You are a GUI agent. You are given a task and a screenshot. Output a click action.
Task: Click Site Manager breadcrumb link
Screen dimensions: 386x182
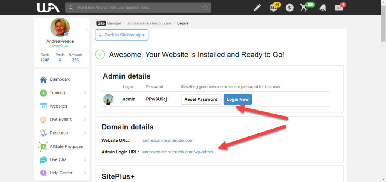coord(109,23)
